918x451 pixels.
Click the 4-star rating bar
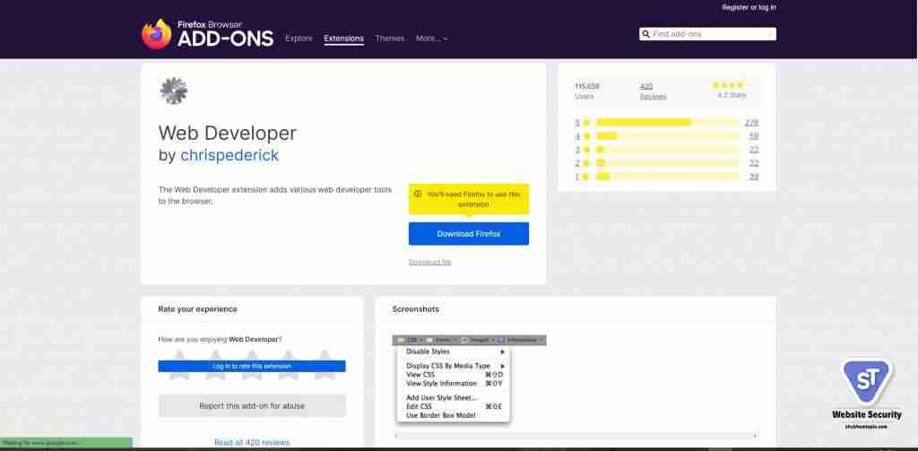pyautogui.click(x=667, y=136)
